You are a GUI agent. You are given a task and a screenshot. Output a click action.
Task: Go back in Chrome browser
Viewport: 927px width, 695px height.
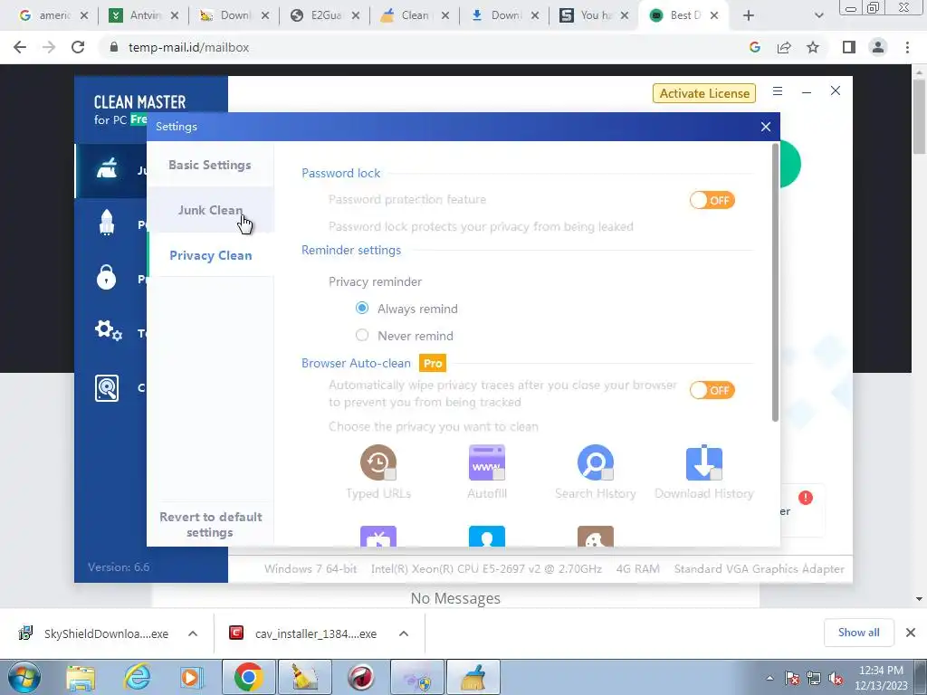click(x=20, y=47)
